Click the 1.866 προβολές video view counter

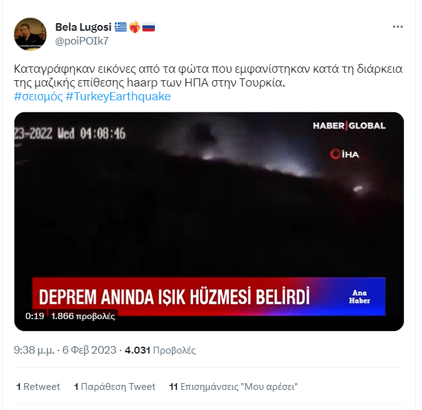click(x=83, y=316)
